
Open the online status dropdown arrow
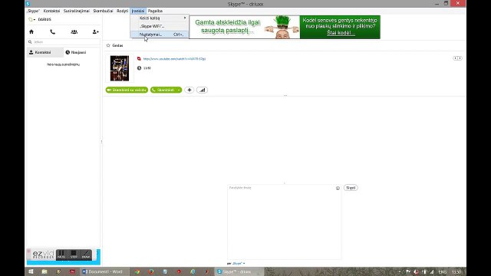pos(35,19)
